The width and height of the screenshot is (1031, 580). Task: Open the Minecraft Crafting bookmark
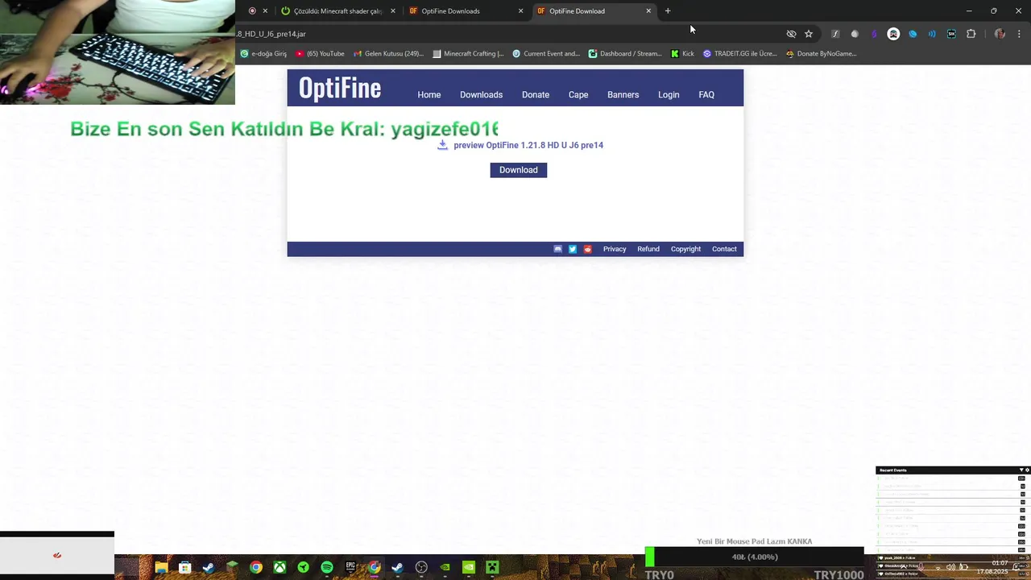click(468, 54)
